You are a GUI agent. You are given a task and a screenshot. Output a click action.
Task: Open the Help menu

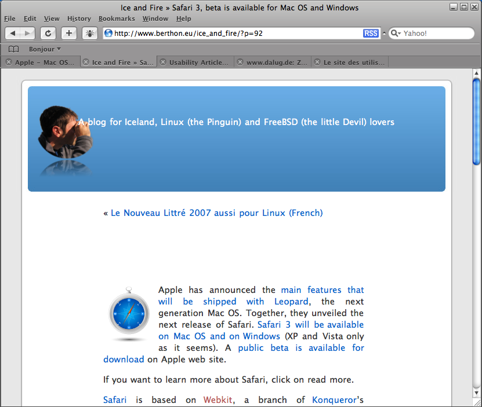click(183, 19)
